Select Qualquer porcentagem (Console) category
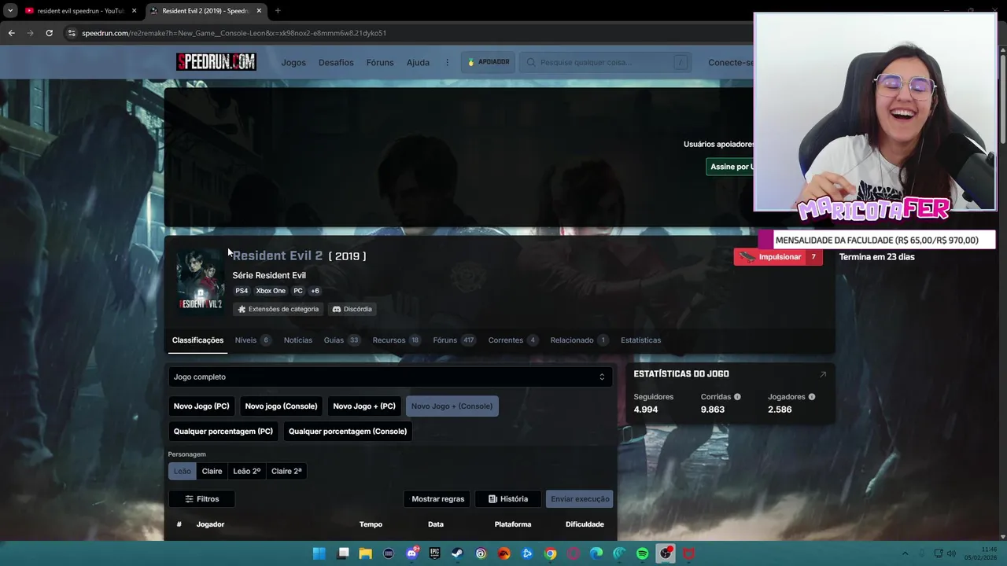 (x=348, y=432)
